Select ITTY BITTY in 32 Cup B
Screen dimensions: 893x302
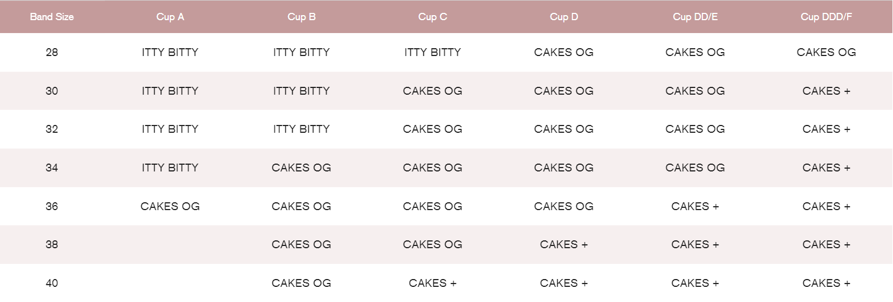tap(301, 129)
